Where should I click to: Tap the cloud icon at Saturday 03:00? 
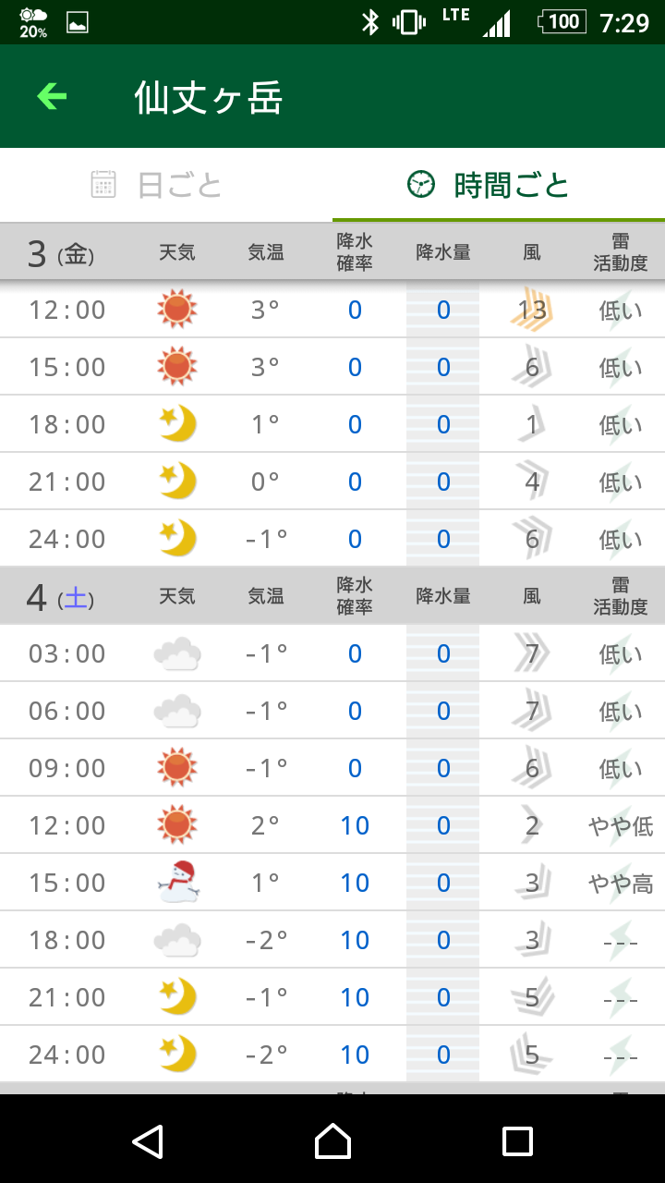pos(176,654)
